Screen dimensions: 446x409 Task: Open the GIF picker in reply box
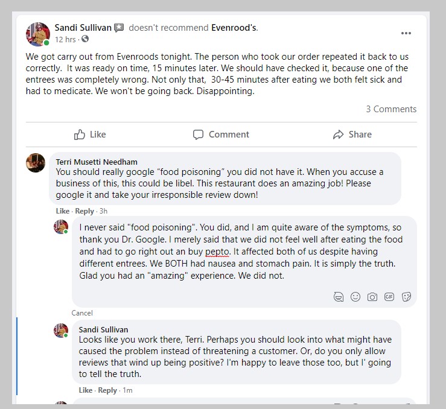[389, 296]
